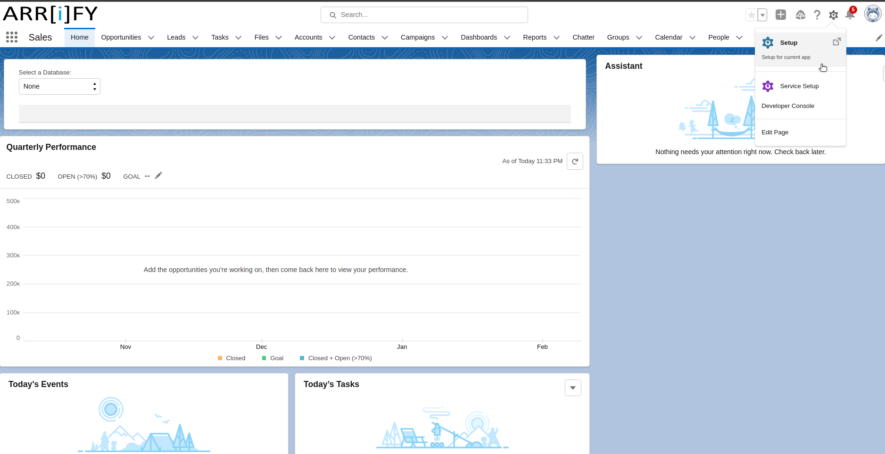Click the favorites star icon
The width and height of the screenshot is (885, 454).
tap(751, 15)
